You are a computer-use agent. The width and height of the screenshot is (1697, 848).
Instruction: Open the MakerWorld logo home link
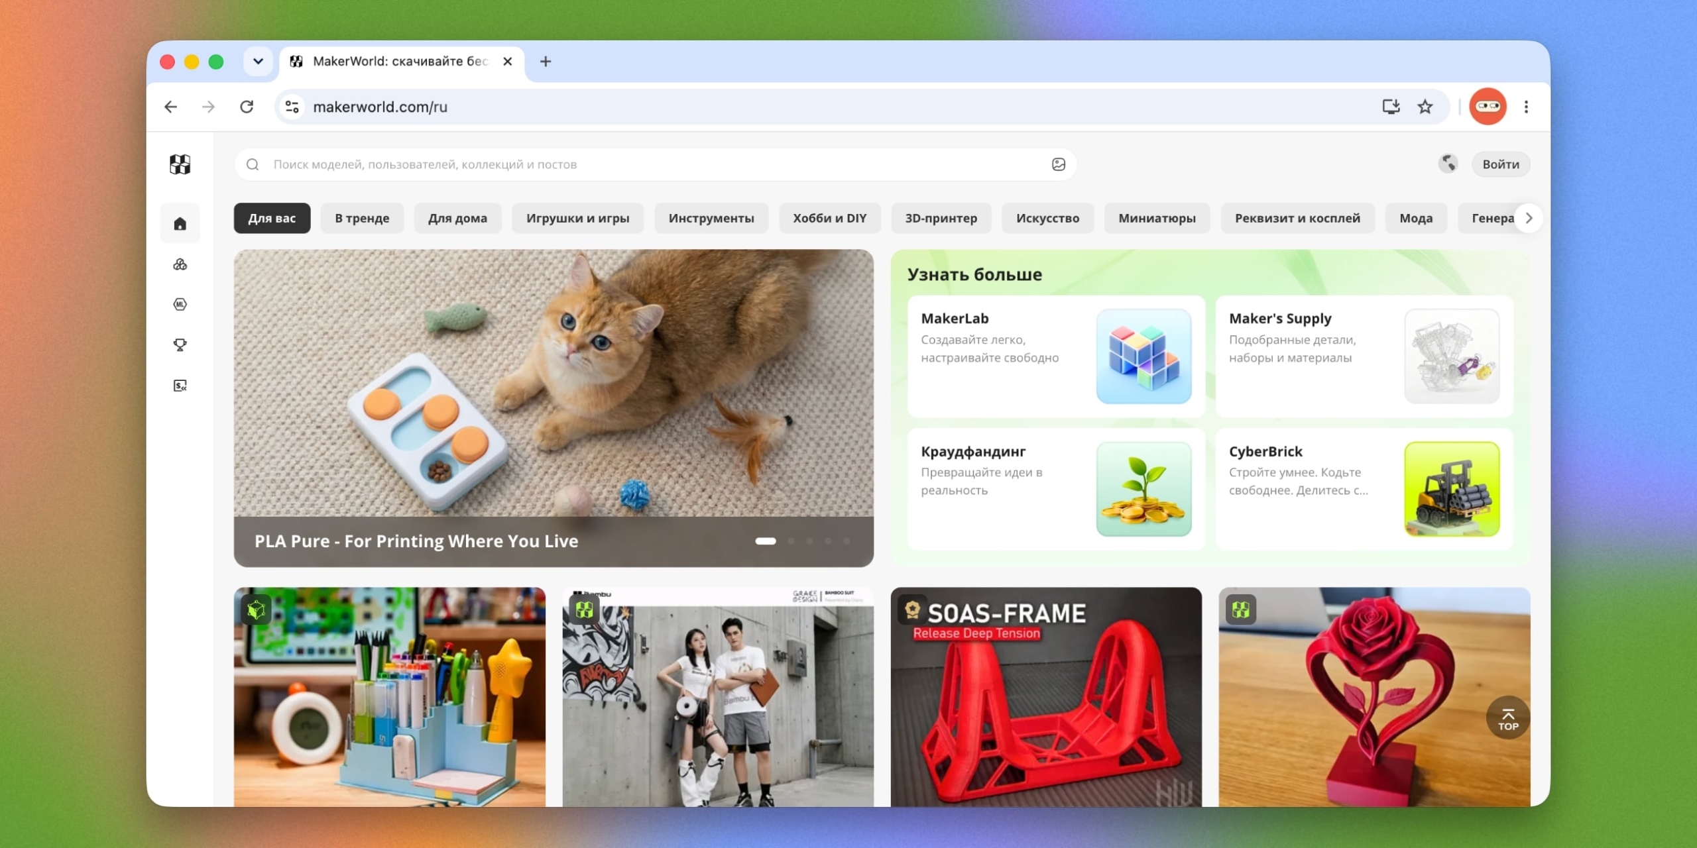point(180,164)
